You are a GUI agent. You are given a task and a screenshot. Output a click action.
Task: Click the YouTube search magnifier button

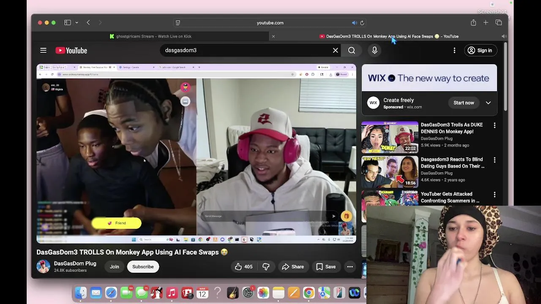pos(352,50)
